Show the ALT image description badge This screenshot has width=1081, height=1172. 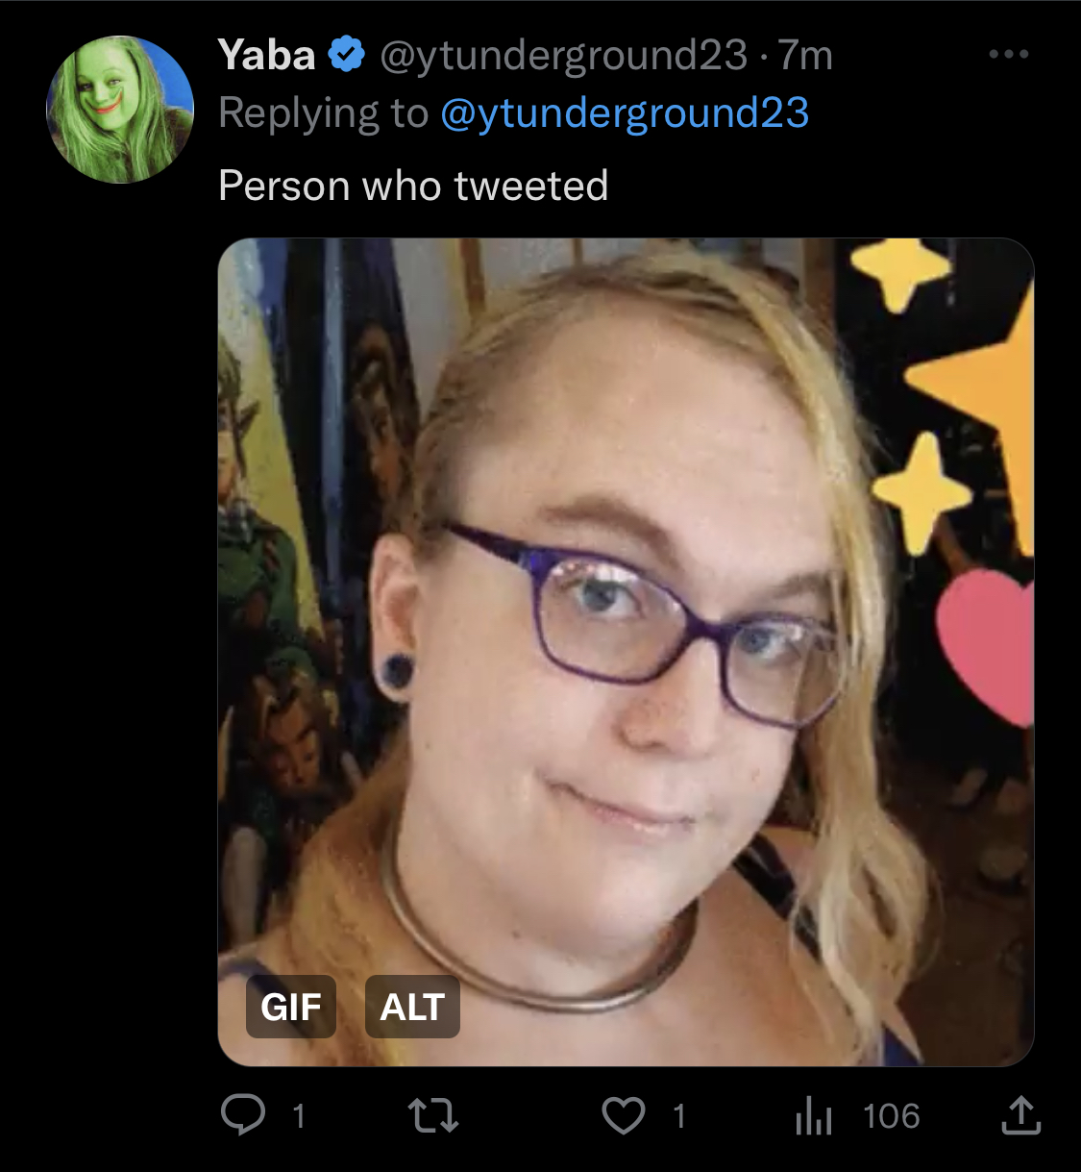click(412, 1007)
